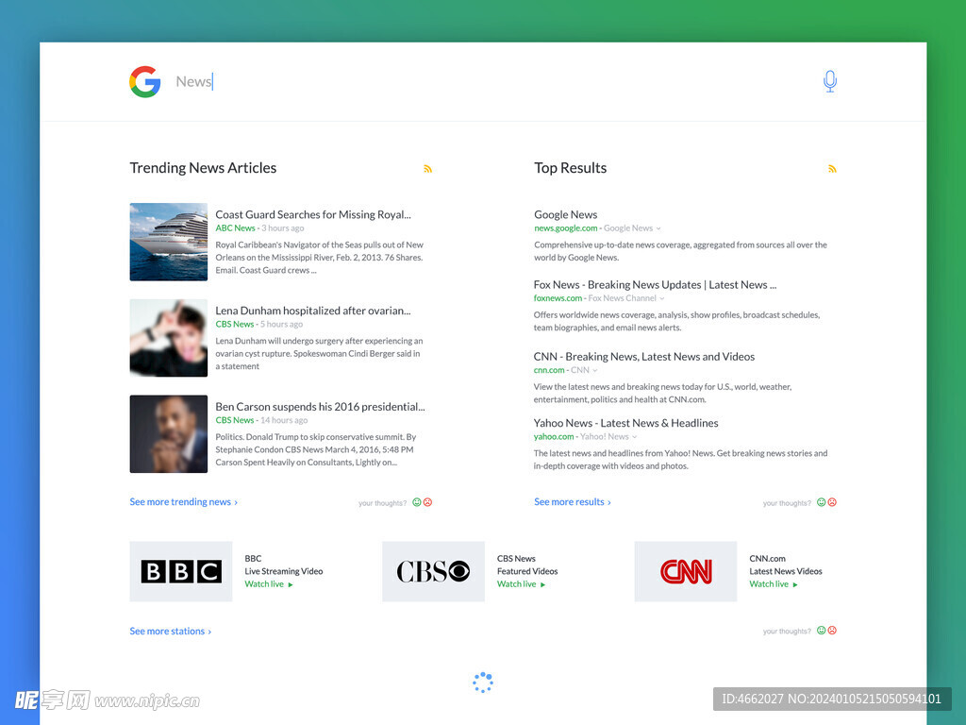Screen dimensions: 966x725
Task: Click play arrow next to CNN.com Watch live
Action: [795, 584]
